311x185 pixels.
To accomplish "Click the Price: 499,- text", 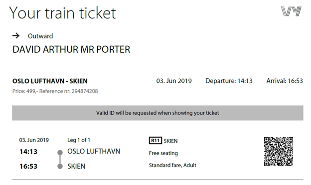I will click(25, 91).
